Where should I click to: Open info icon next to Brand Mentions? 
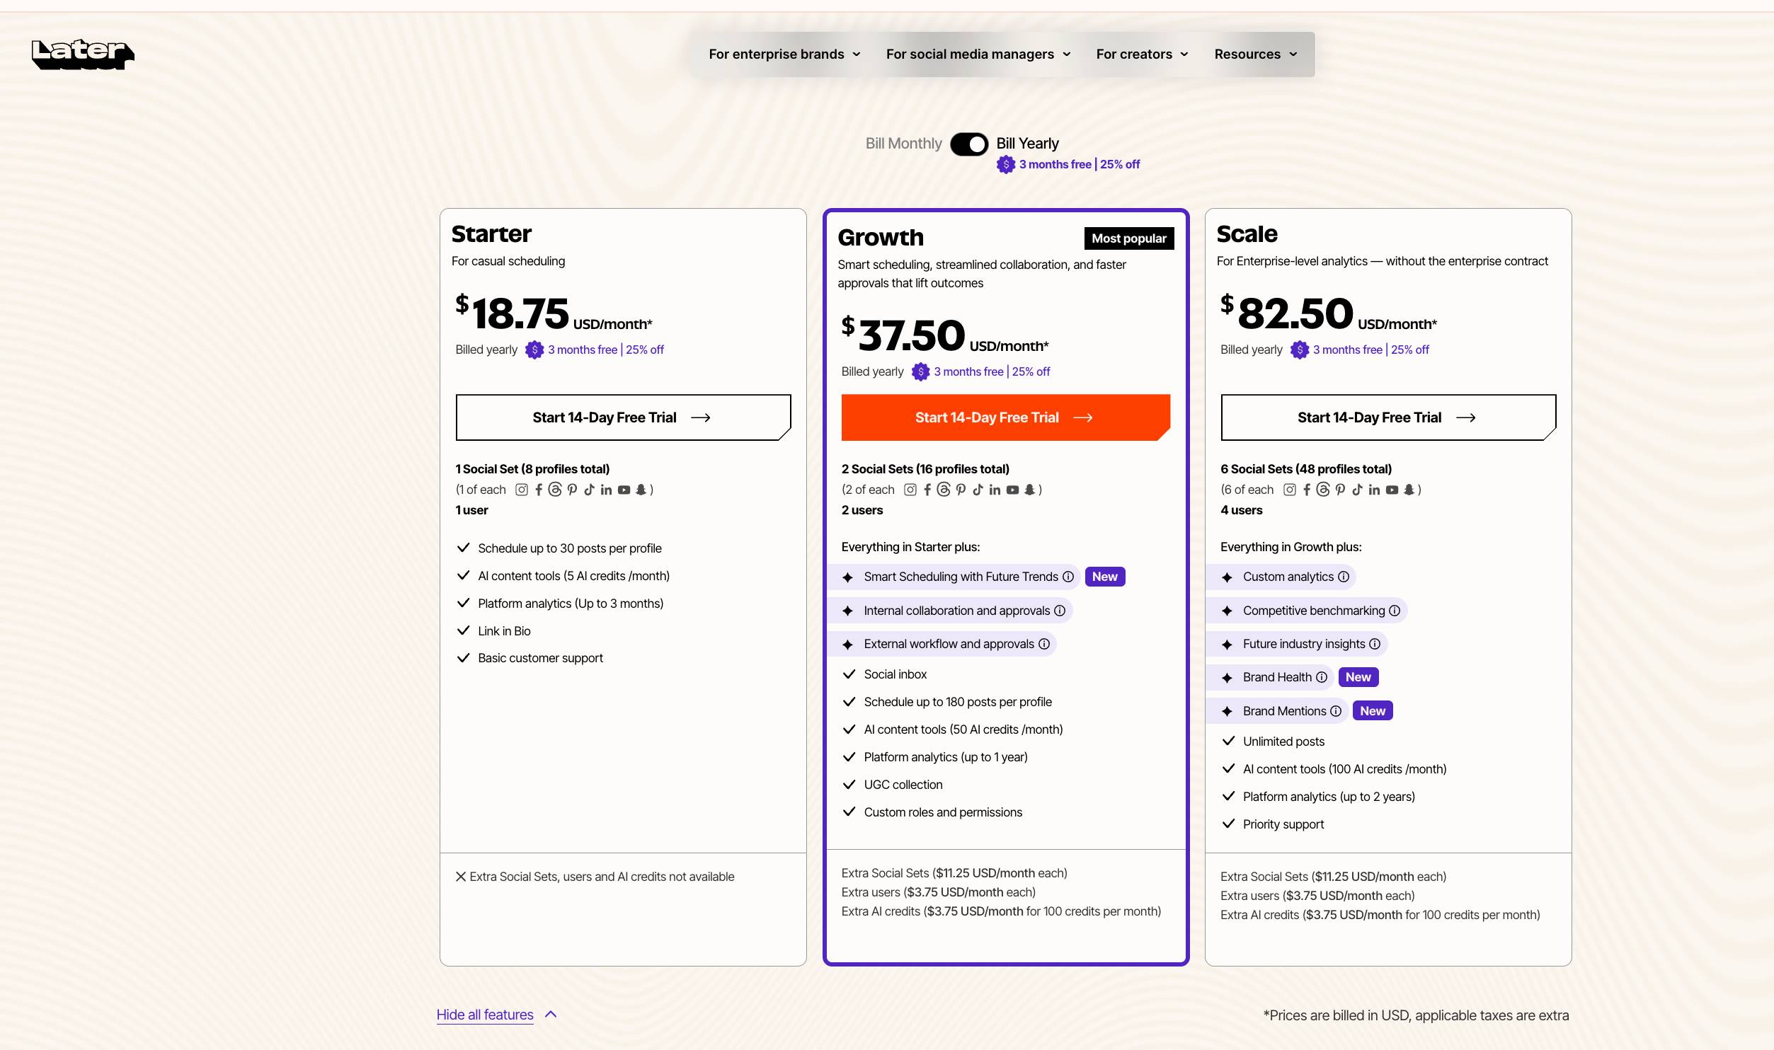[1336, 711]
